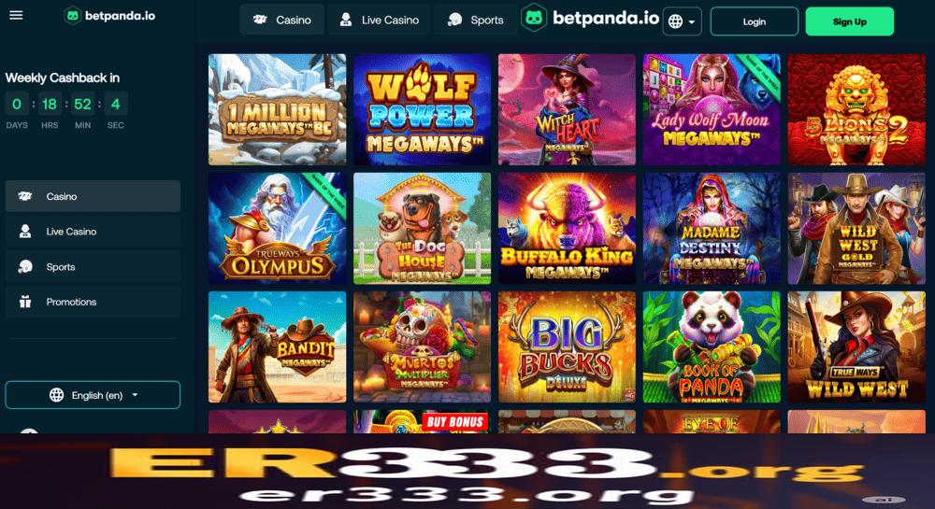Click the Casino icon in the sidebar
This screenshot has width=935, height=509.
click(x=25, y=196)
